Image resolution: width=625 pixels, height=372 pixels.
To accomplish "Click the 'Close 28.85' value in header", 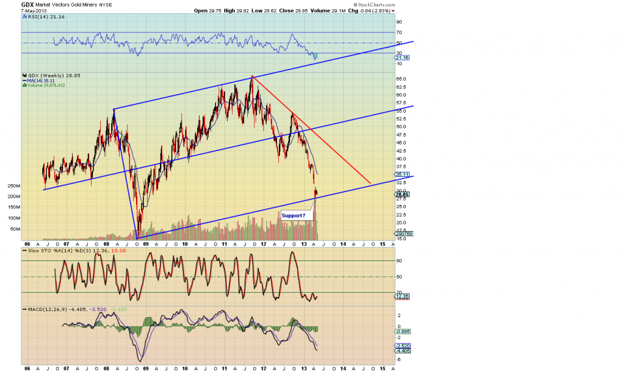I will [293, 11].
